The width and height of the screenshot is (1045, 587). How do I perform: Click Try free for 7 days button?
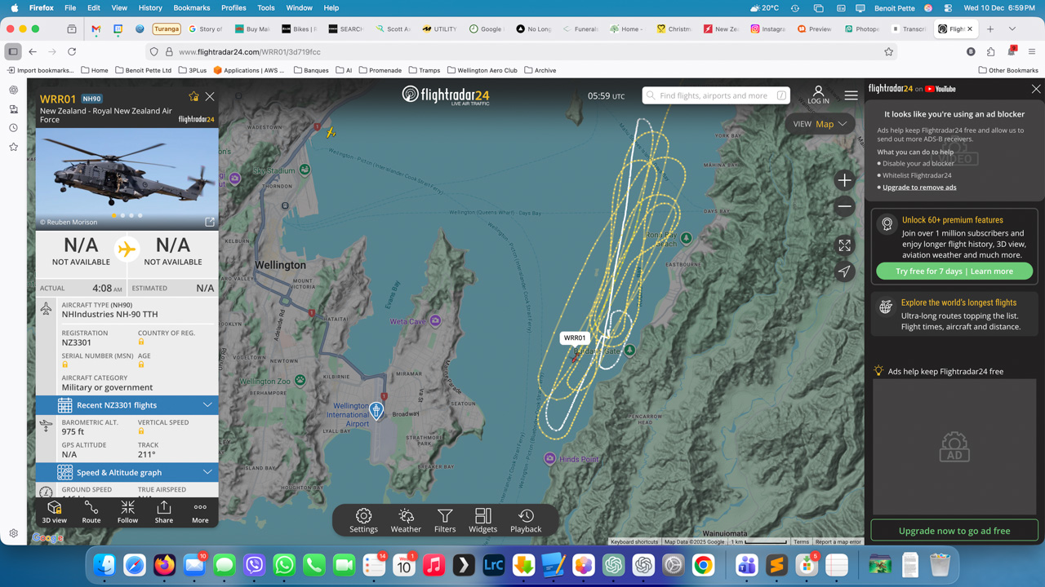tap(954, 271)
